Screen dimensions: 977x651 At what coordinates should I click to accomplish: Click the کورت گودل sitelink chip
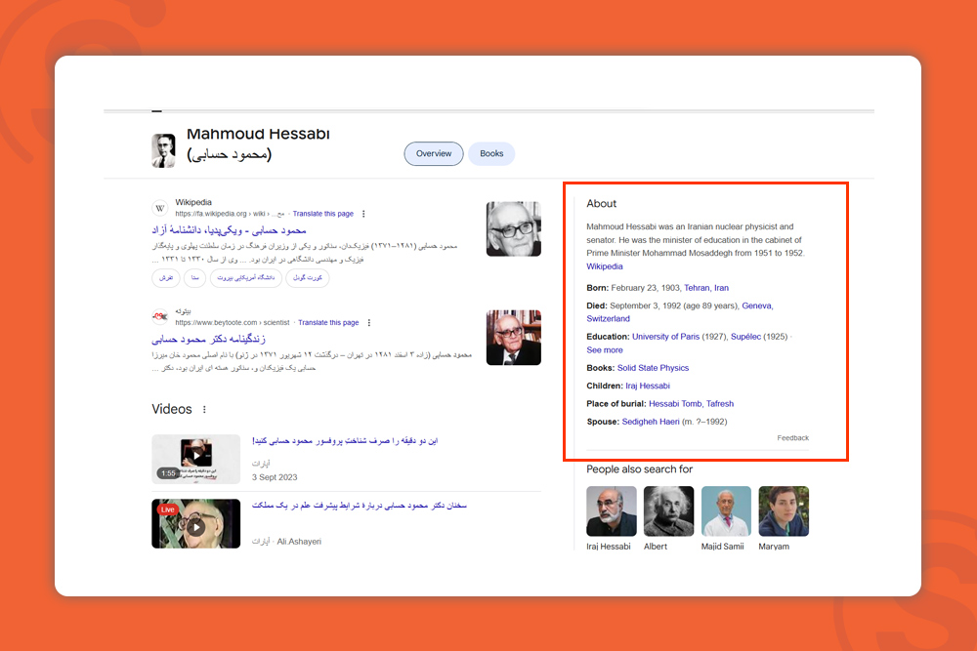[307, 277]
